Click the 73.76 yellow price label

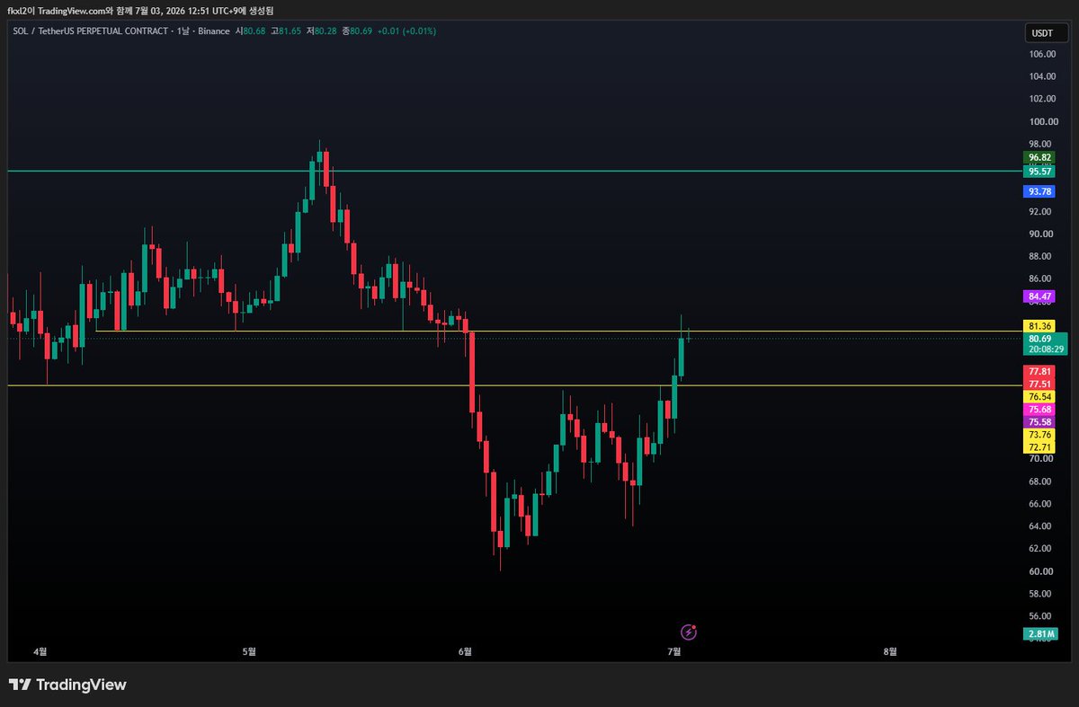(x=1040, y=435)
